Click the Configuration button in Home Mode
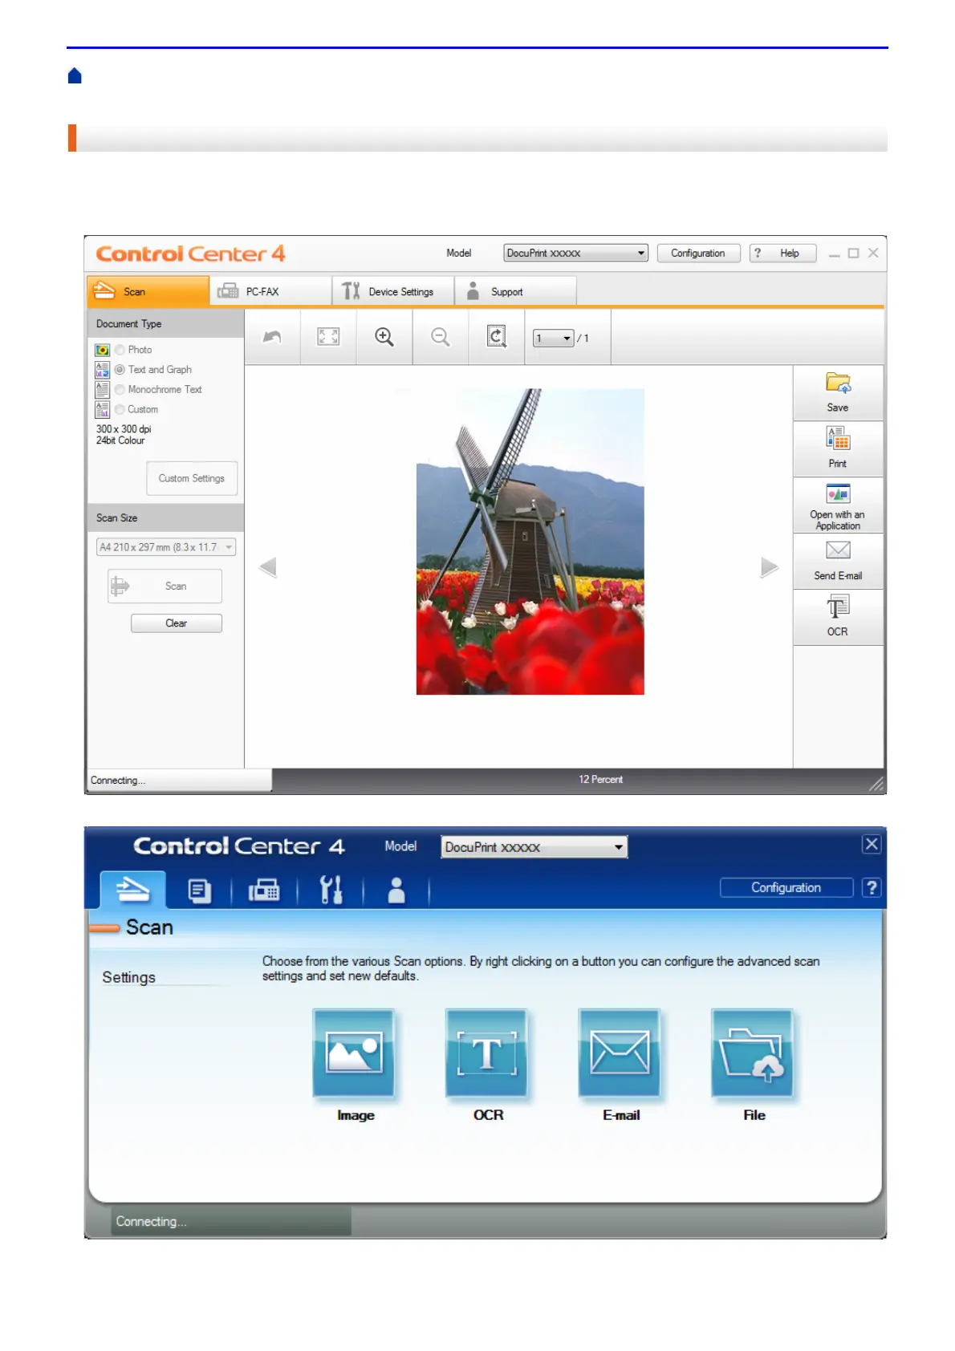Image resolution: width=955 pixels, height=1351 pixels. 698,254
